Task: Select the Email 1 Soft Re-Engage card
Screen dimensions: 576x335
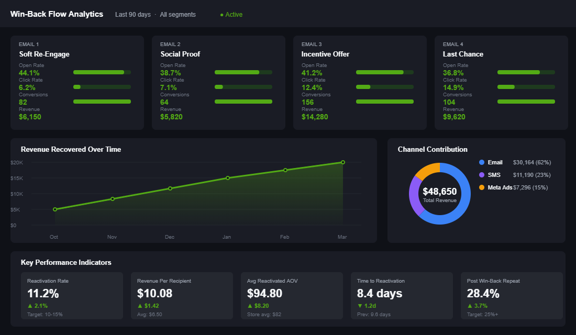Action: [77, 82]
